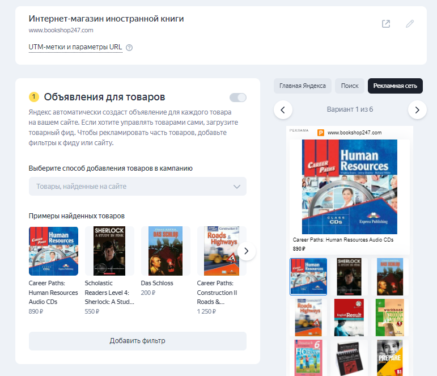This screenshot has height=376, width=437.
Task: Click Вариант 1 из 6 label
Action: pyautogui.click(x=350, y=109)
